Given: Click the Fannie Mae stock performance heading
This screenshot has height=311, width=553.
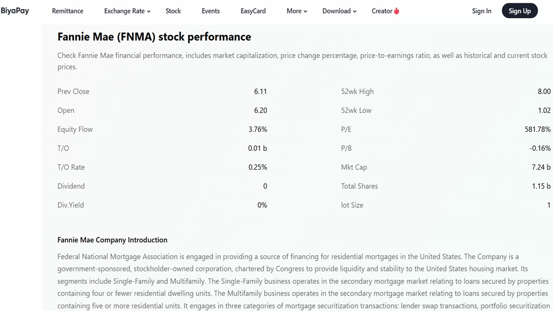Looking at the screenshot, I should coord(154,37).
